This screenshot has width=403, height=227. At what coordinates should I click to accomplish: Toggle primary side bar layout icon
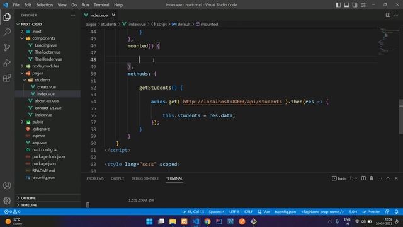pyautogui.click(x=338, y=5)
